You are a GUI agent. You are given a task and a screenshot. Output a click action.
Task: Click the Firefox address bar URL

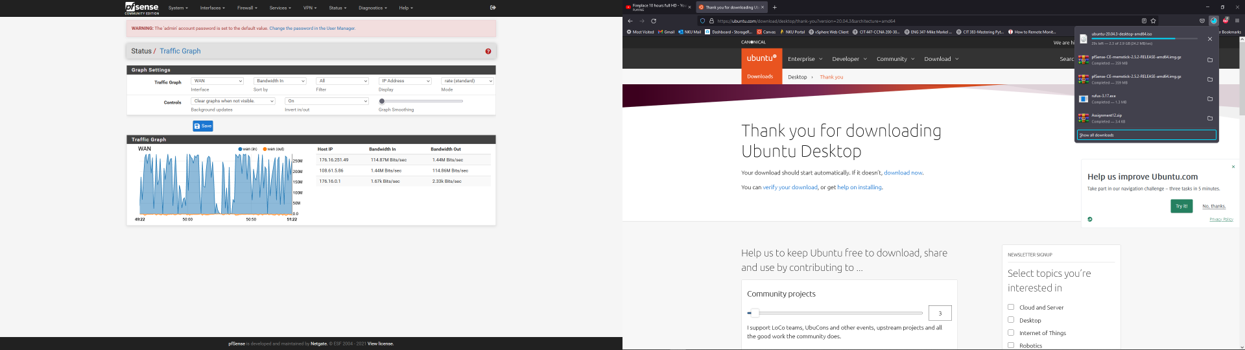806,21
